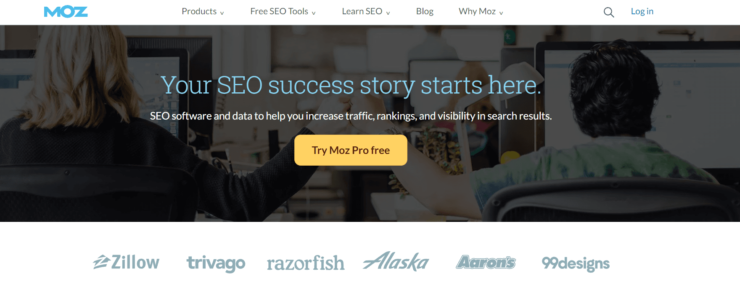Expand the Learn SEO dropdown
The image size is (740, 294).
pos(366,12)
